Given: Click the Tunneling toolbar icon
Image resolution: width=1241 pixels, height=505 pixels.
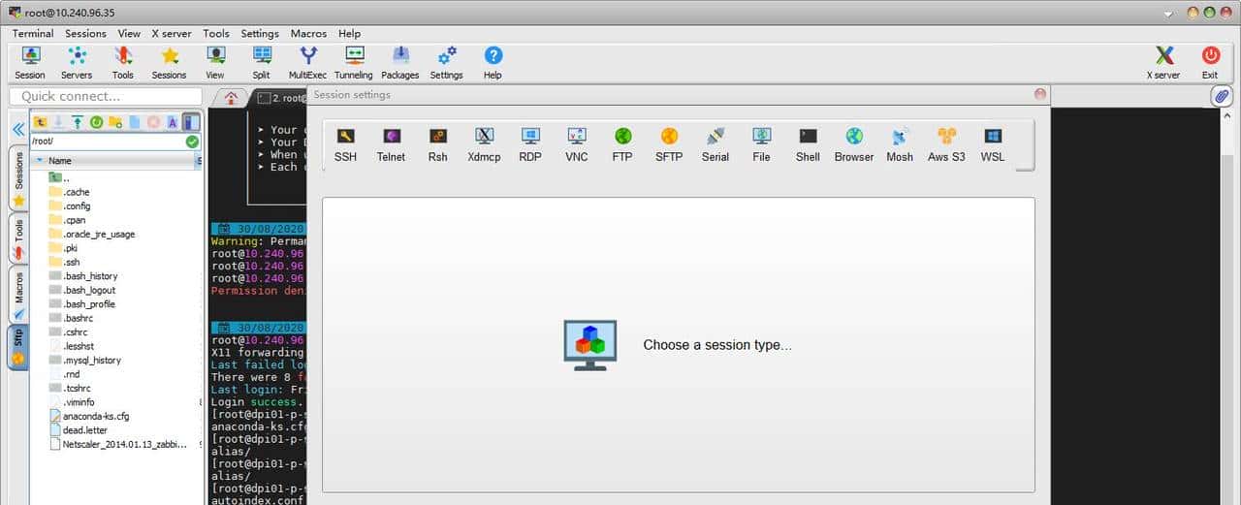Looking at the screenshot, I should pyautogui.click(x=354, y=63).
